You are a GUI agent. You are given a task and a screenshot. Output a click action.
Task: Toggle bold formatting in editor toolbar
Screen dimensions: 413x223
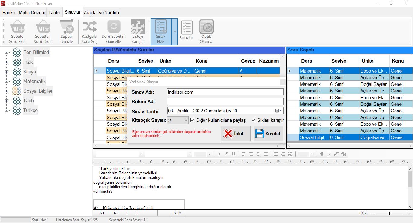pos(219,154)
